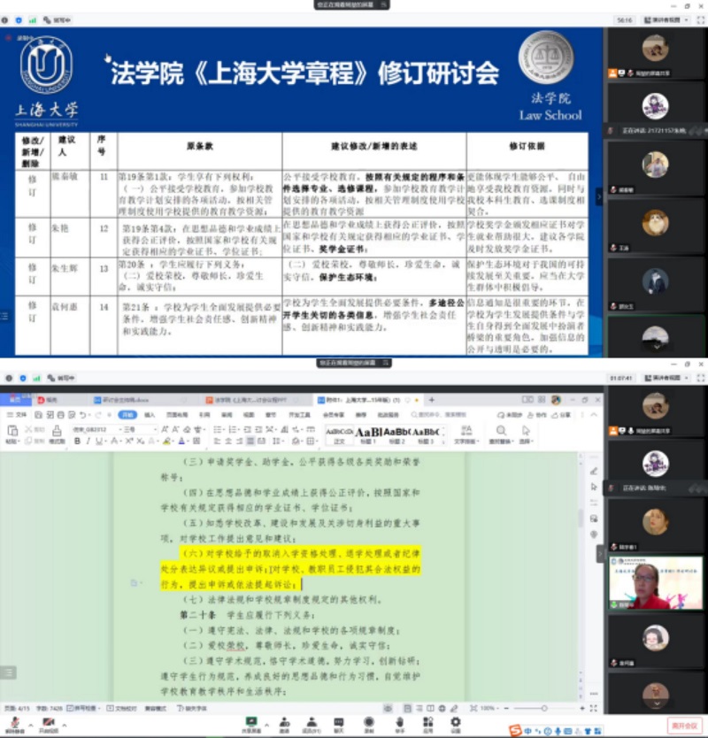Open the Chat icon in meeting toolbar
This screenshot has height=738, width=708.
click(338, 726)
